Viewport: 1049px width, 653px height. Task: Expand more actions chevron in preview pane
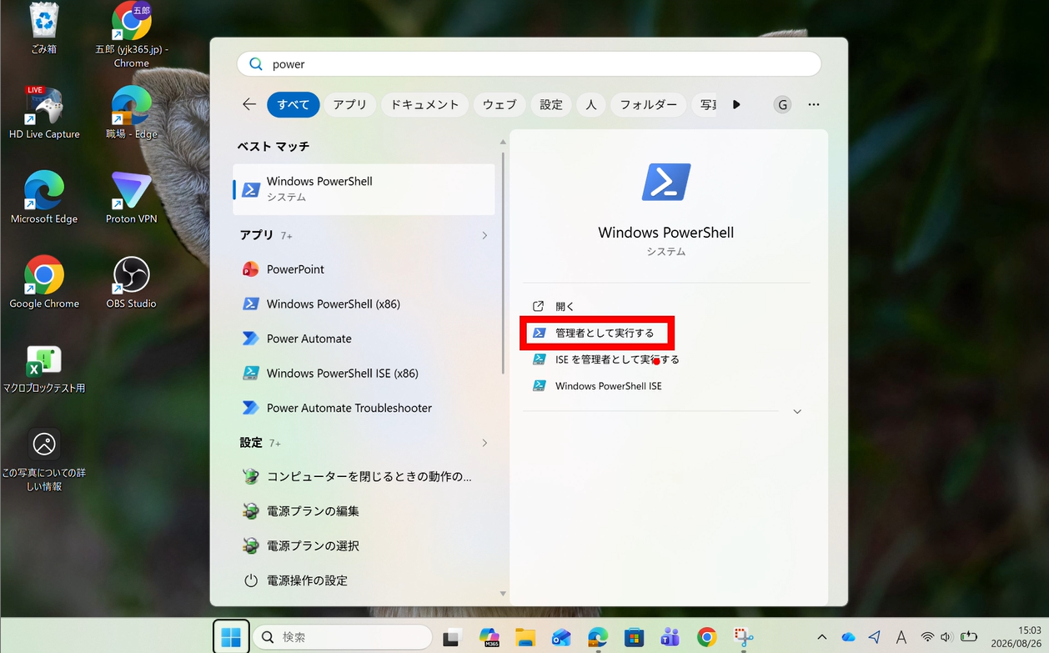pos(797,412)
